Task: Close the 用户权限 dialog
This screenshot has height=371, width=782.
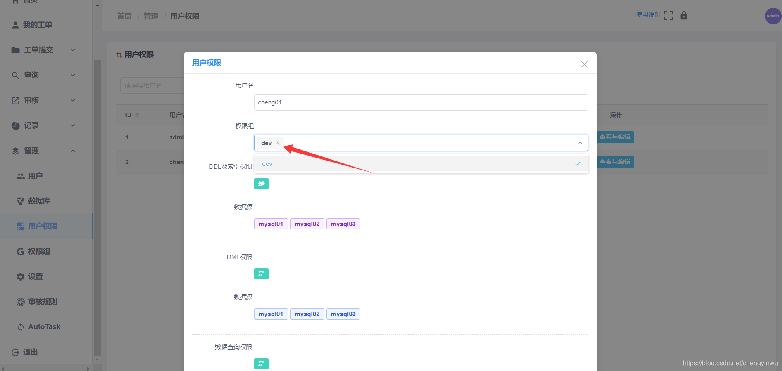Action: click(x=584, y=64)
